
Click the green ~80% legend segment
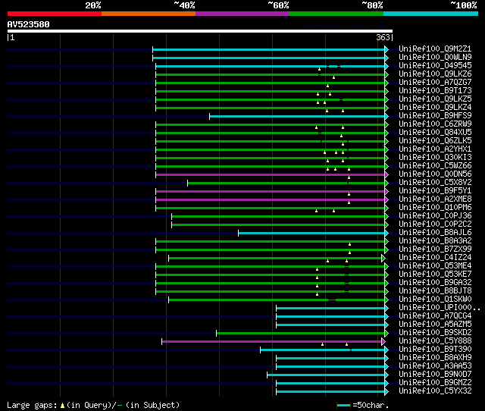click(x=336, y=14)
